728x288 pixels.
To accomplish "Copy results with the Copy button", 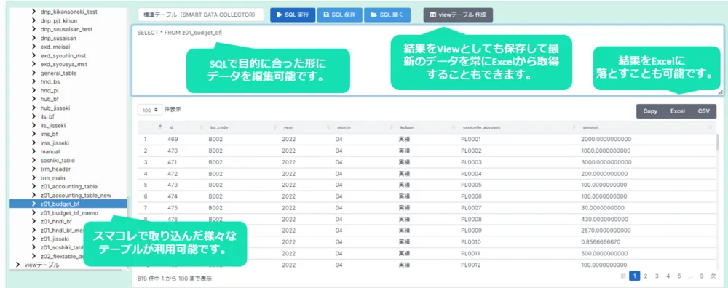I will click(x=650, y=111).
